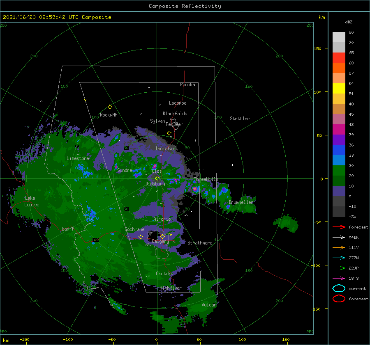Click the yellow diamond marker above Calgary label
The height and width of the screenshot is (345, 370).
pyautogui.click(x=162, y=236)
